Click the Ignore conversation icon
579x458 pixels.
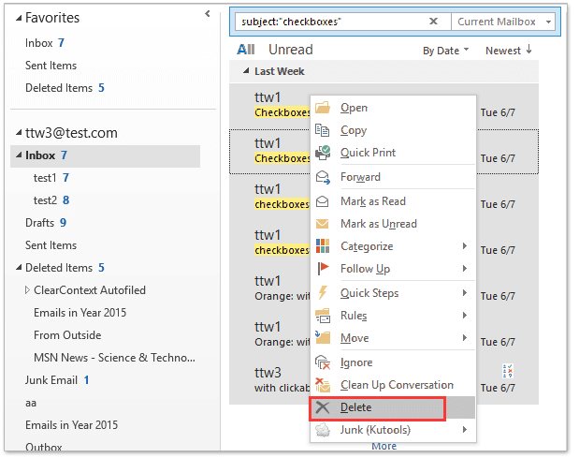tap(323, 362)
